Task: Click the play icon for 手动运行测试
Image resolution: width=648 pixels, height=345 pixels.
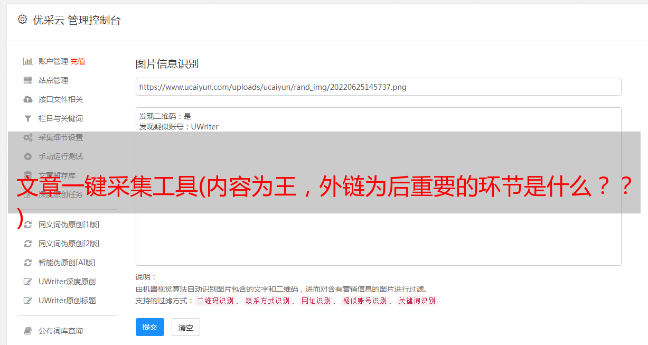Action: pyautogui.click(x=28, y=156)
